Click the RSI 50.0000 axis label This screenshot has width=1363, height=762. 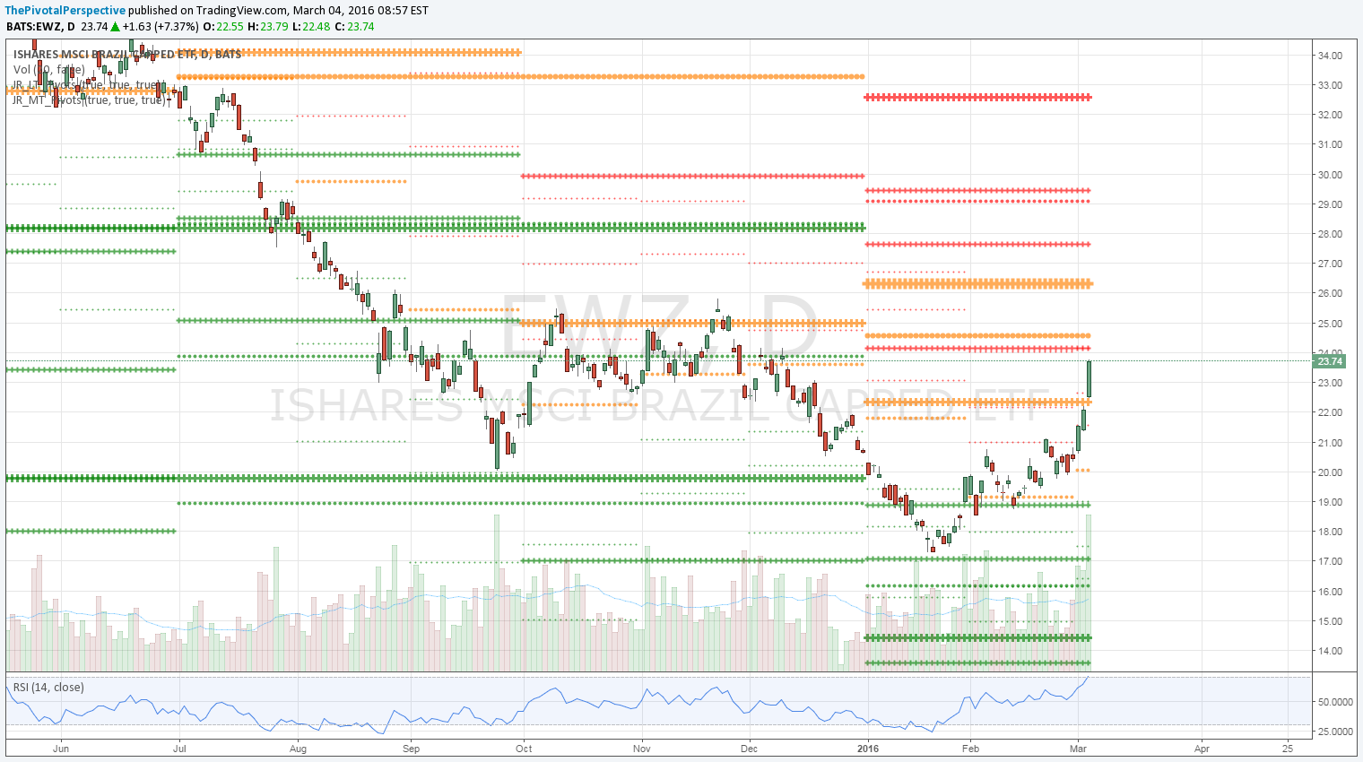tap(1335, 702)
